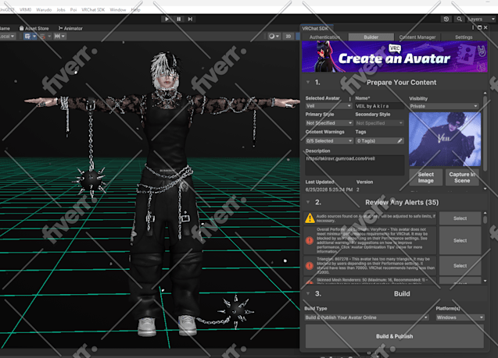498x358 pixels.
Task: Open the Asset Store tab
Action: [x=34, y=28]
